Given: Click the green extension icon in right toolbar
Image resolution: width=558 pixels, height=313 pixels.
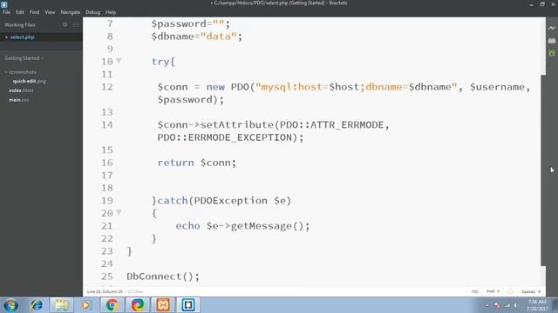Looking at the screenshot, I should pyautogui.click(x=552, y=53).
